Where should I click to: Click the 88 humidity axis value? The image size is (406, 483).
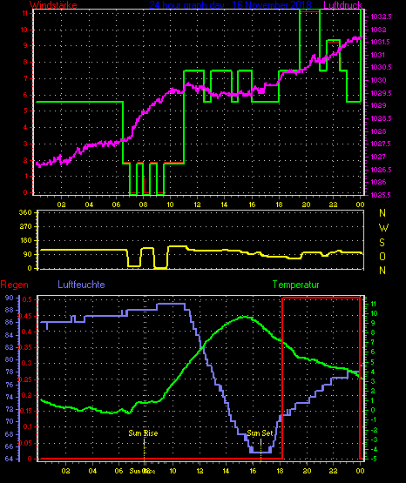[10, 310]
